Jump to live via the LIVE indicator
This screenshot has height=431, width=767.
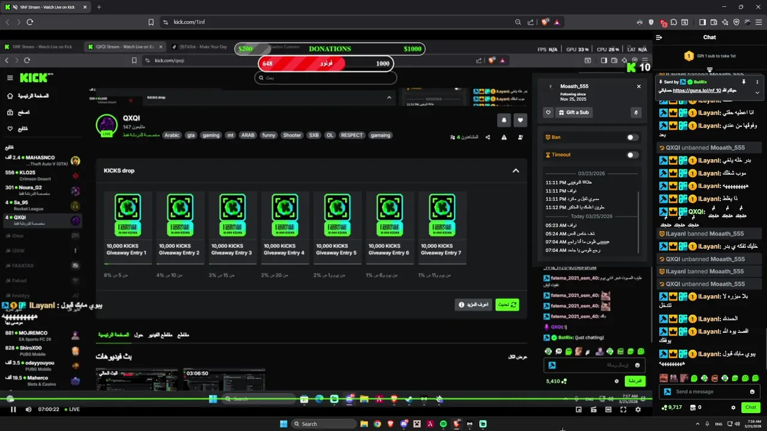click(x=71, y=409)
